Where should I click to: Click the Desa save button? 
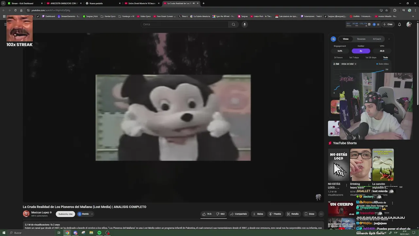[309, 214]
